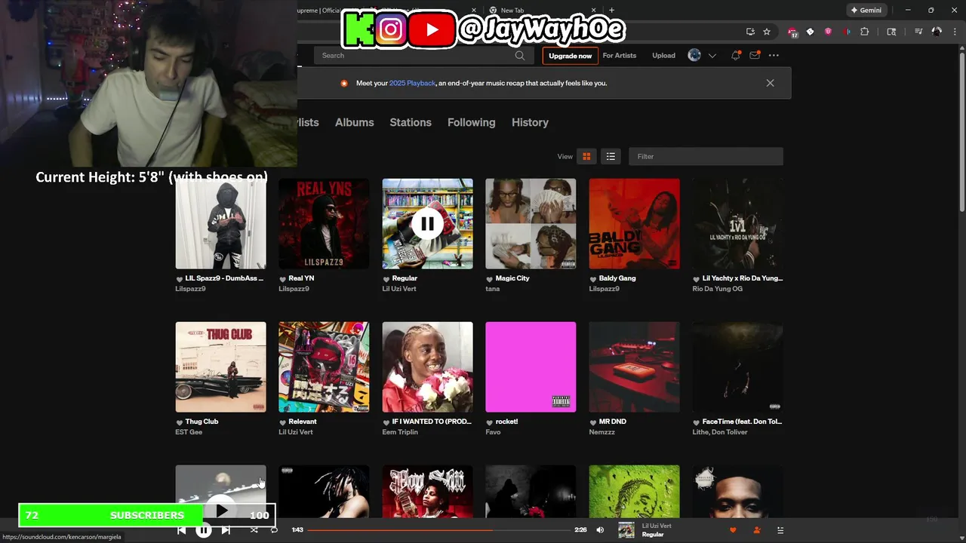Toggle like on LIL Spazz9 - DumbAss track
Image resolution: width=966 pixels, height=543 pixels.
(180, 278)
